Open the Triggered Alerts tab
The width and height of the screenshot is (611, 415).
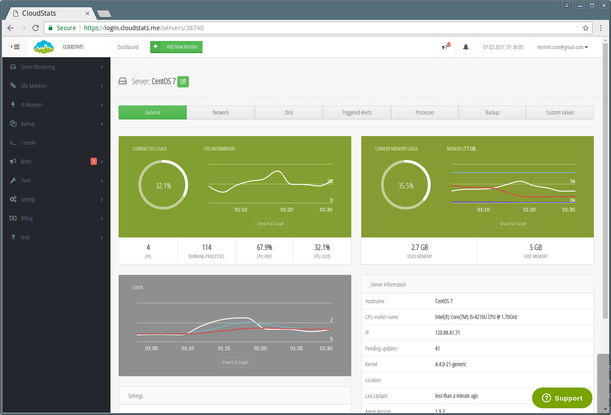pyautogui.click(x=357, y=112)
